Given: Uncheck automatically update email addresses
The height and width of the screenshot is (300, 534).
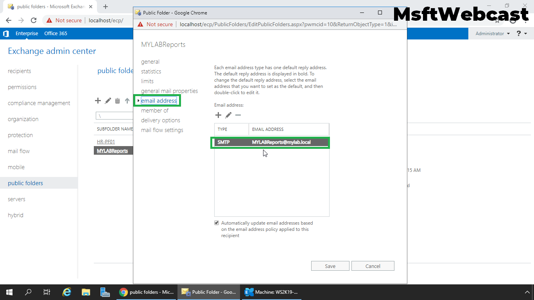Looking at the screenshot, I should coord(217,223).
